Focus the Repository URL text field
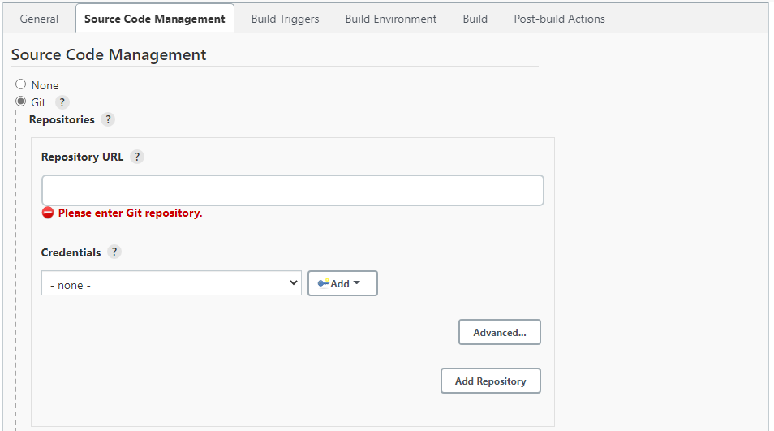The image size is (774, 431). [292, 190]
